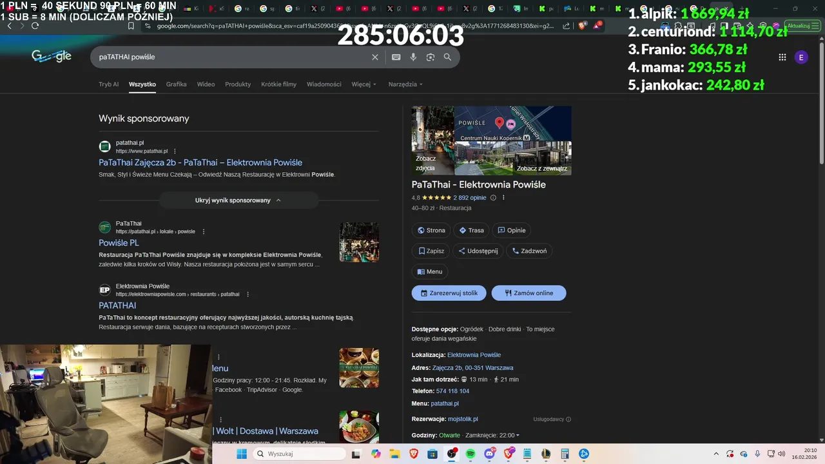The image size is (825, 464).
Task: Switch to the Tryb AI tab
Action: point(108,84)
